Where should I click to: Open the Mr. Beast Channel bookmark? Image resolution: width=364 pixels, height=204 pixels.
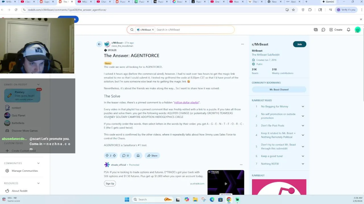[279, 90]
